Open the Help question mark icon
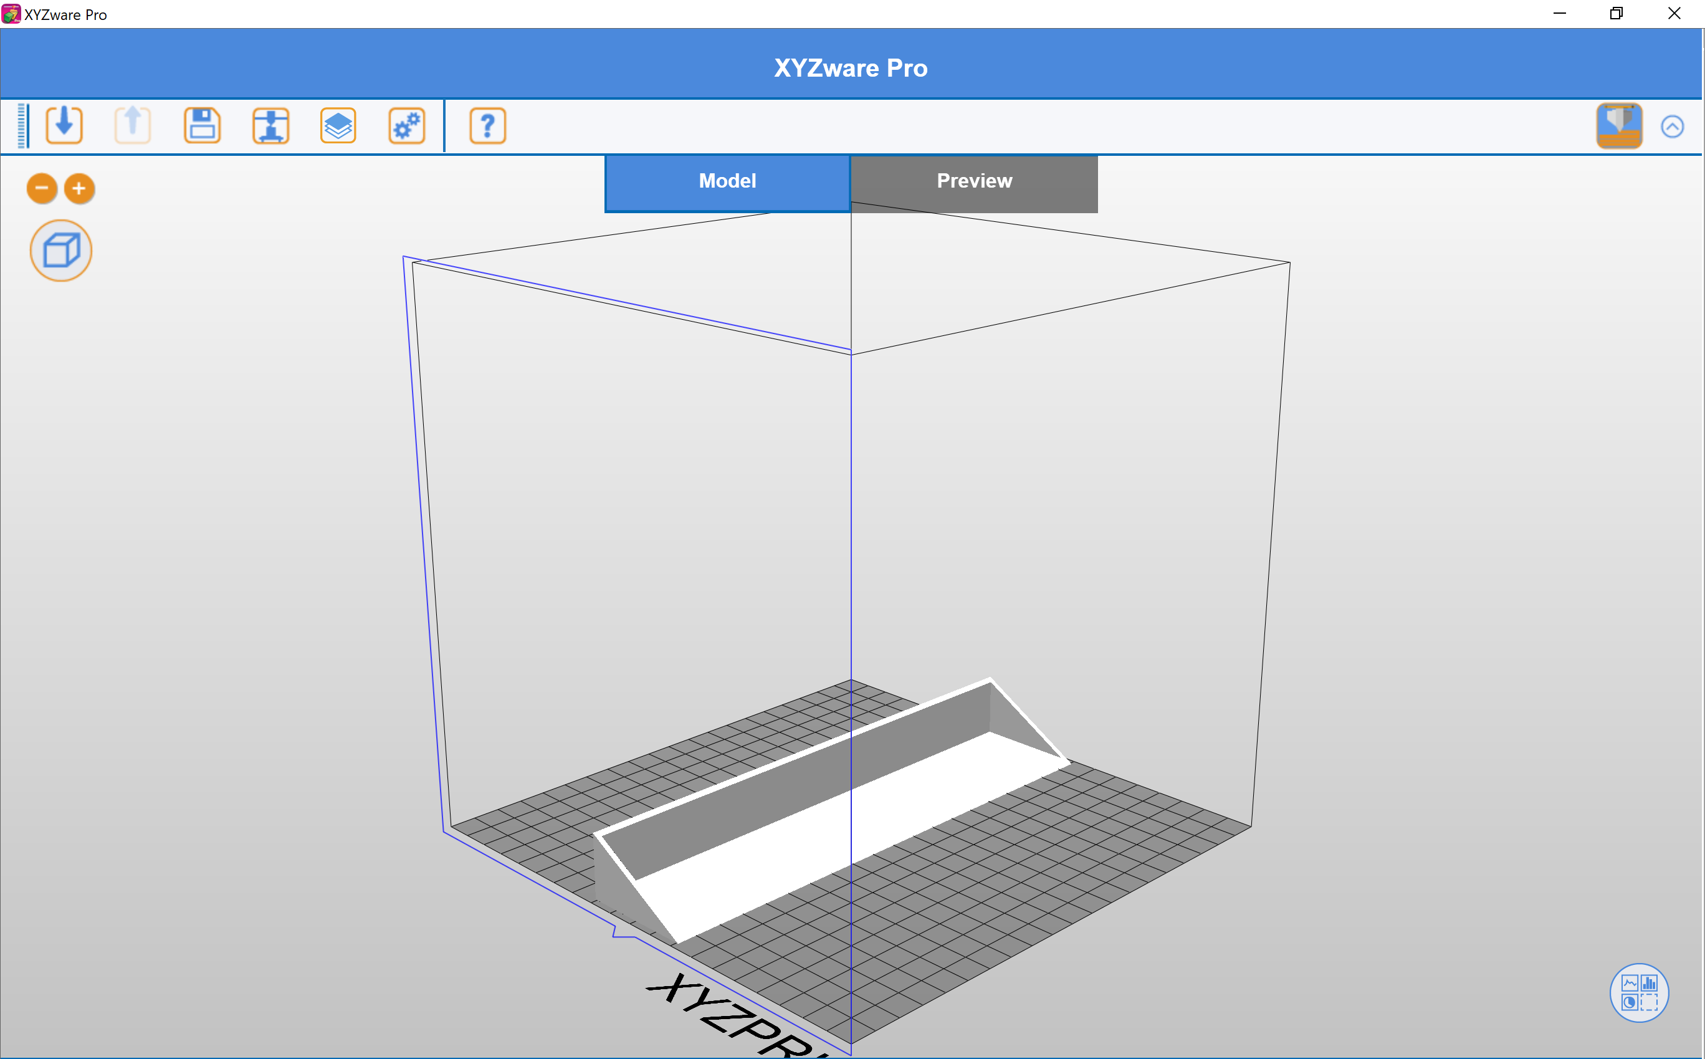Viewport: 1705px width, 1059px height. point(487,126)
